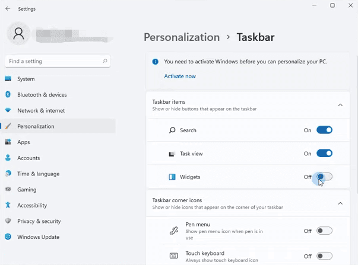Click the Activate now link
358x265 pixels.
[180, 76]
